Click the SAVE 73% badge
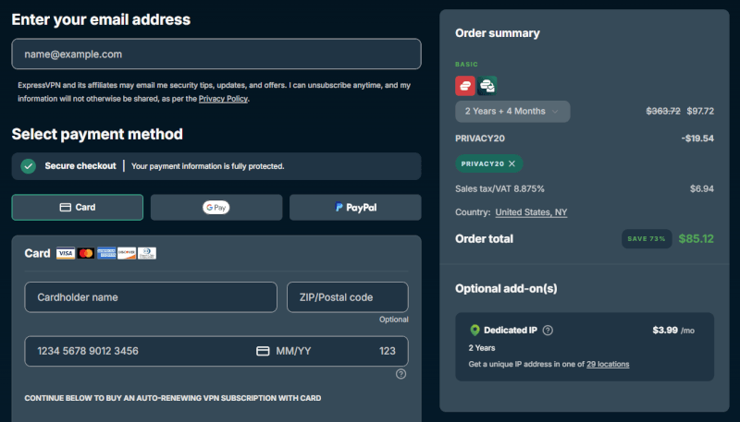Image resolution: width=740 pixels, height=422 pixels. pos(647,239)
